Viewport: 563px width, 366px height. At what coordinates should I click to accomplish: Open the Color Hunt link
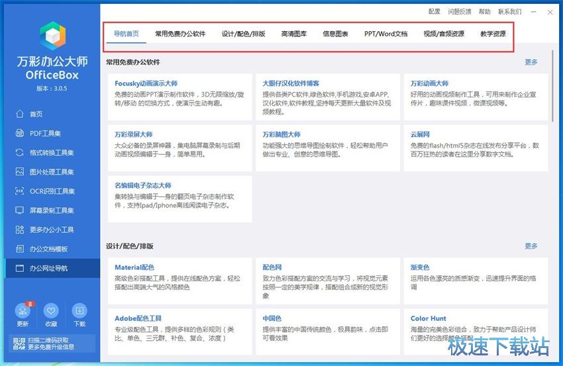coord(429,318)
